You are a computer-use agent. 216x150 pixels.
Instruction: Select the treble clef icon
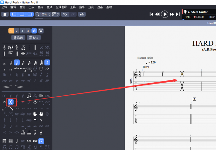click(4, 47)
